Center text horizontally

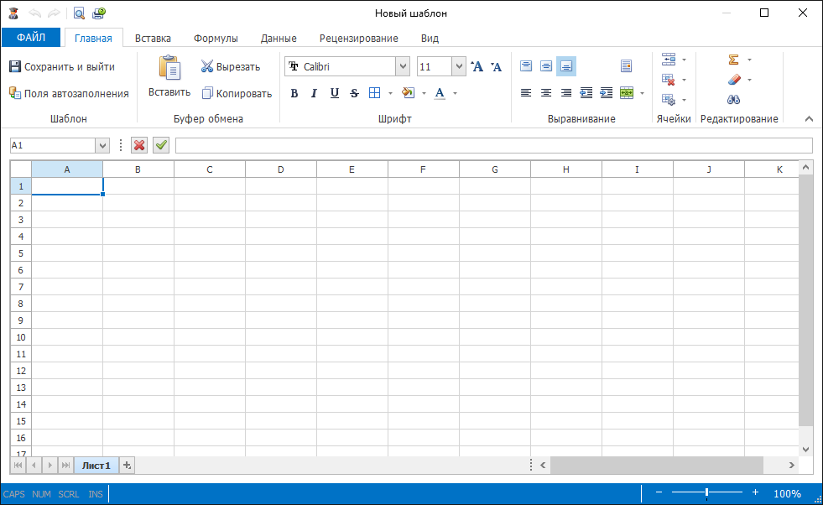[x=546, y=93]
